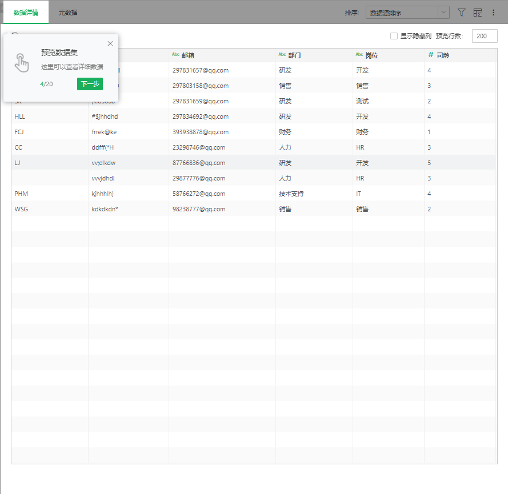Open the 数据源排序 sort combo box
The width and height of the screenshot is (508, 494).
[402, 13]
